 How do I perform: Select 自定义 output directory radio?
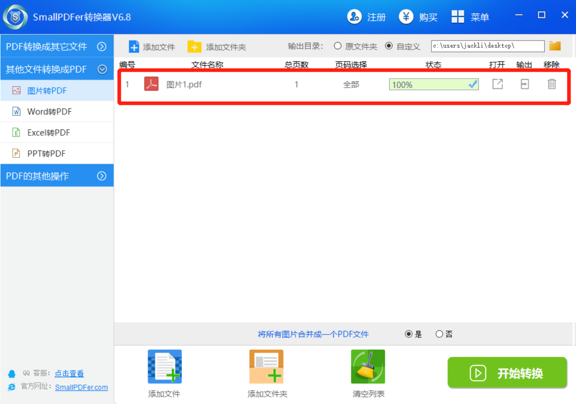coord(388,46)
